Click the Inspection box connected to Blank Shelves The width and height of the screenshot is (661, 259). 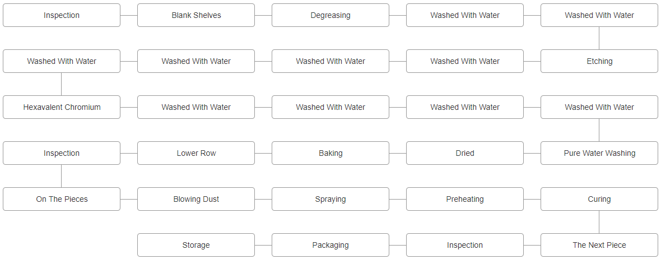tap(62, 15)
